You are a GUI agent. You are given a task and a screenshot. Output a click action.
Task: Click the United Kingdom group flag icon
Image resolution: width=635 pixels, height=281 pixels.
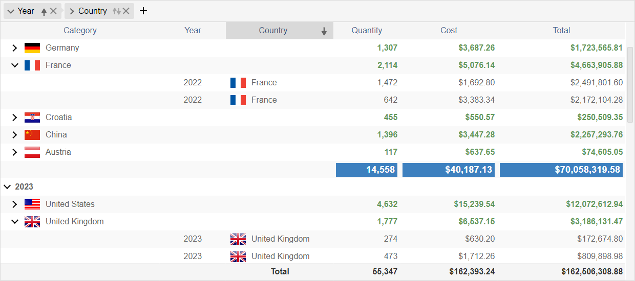[x=32, y=222]
